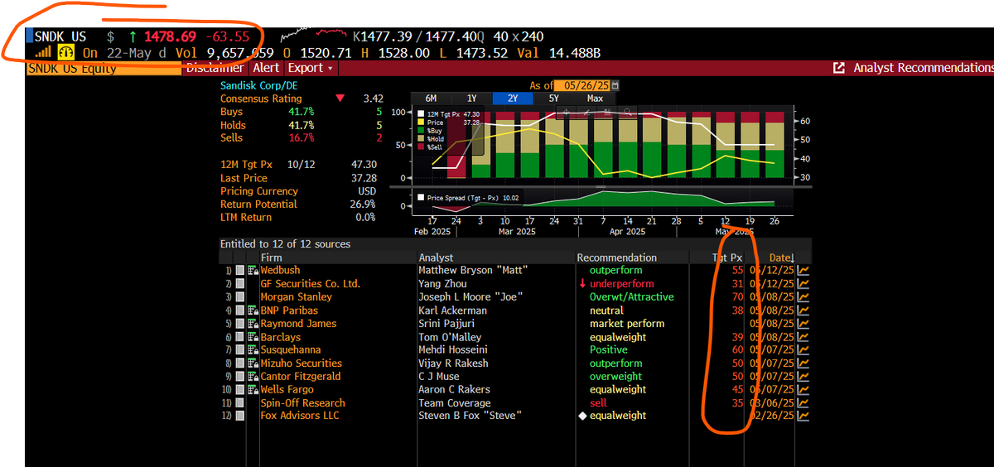Image resolution: width=994 pixels, height=467 pixels.
Task: Select the 2Y chart period tab
Action: tap(512, 98)
